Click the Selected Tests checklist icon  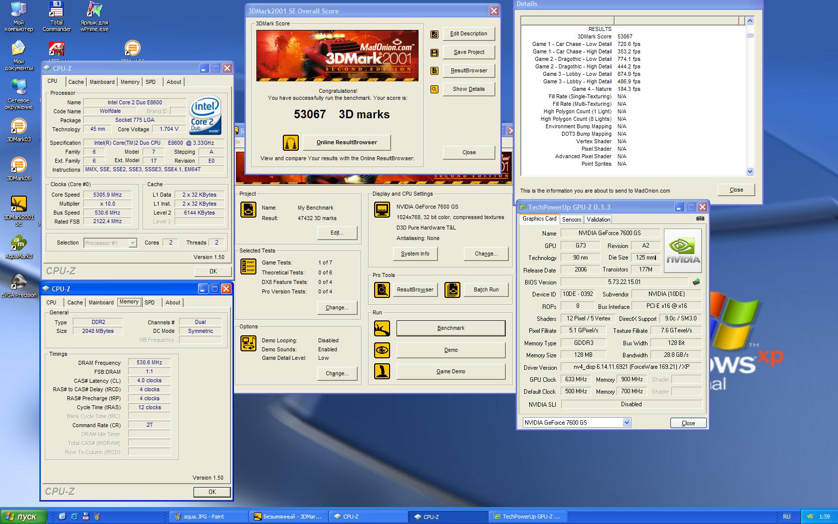(x=248, y=266)
